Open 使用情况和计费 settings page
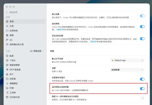Viewport: 152px width, 105px height. pyautogui.click(x=25, y=45)
